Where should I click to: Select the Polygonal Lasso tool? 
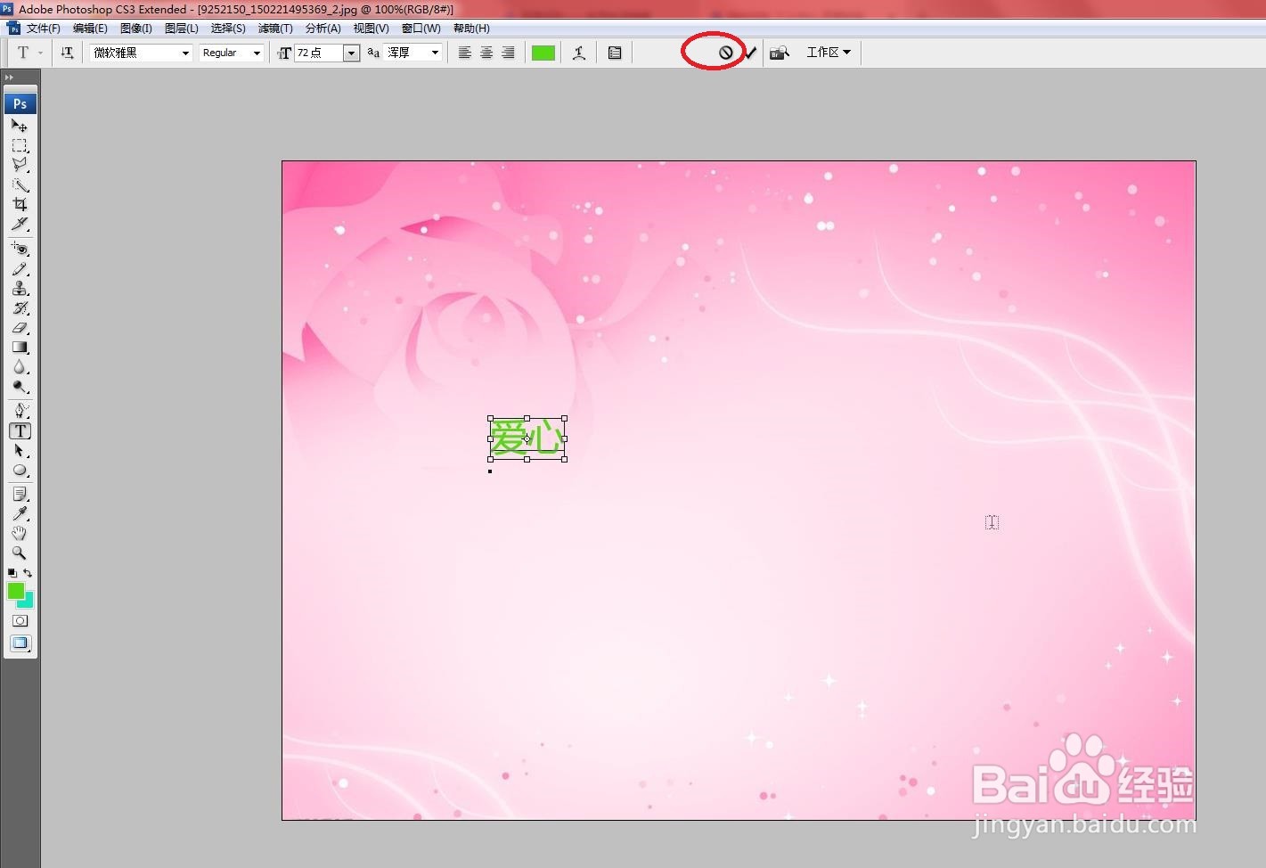click(20, 165)
